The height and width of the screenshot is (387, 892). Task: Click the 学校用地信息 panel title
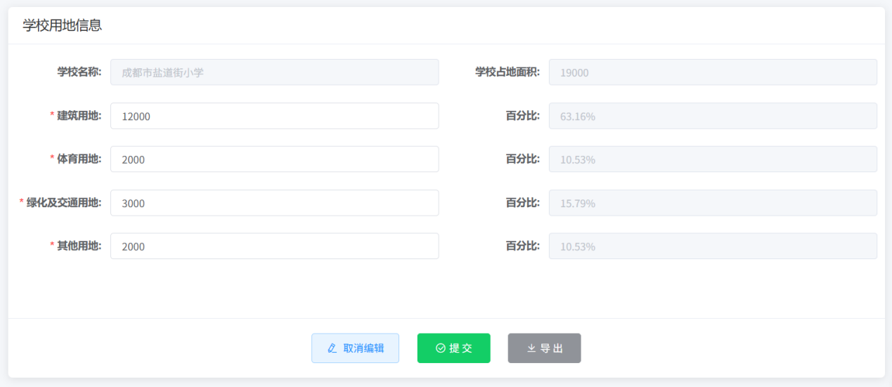pos(63,25)
